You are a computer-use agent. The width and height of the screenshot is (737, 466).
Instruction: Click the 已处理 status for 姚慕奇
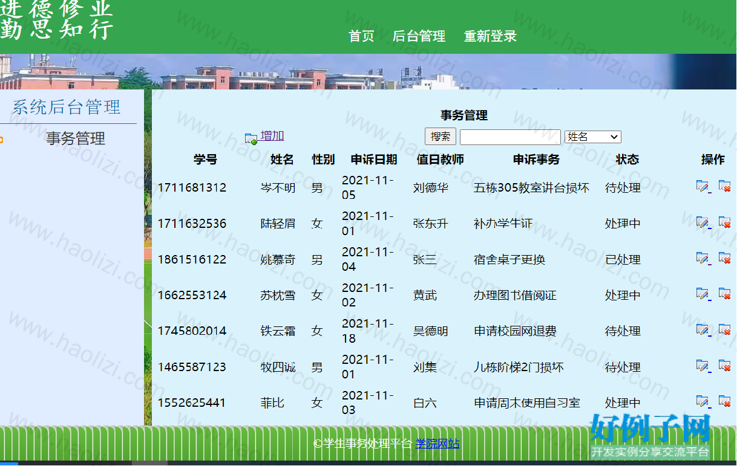[x=623, y=260]
